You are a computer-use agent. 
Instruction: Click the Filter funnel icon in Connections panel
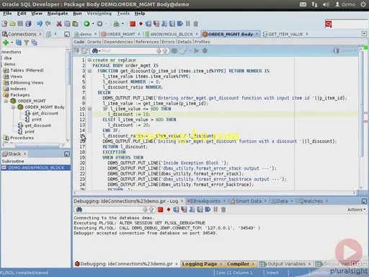(27, 43)
